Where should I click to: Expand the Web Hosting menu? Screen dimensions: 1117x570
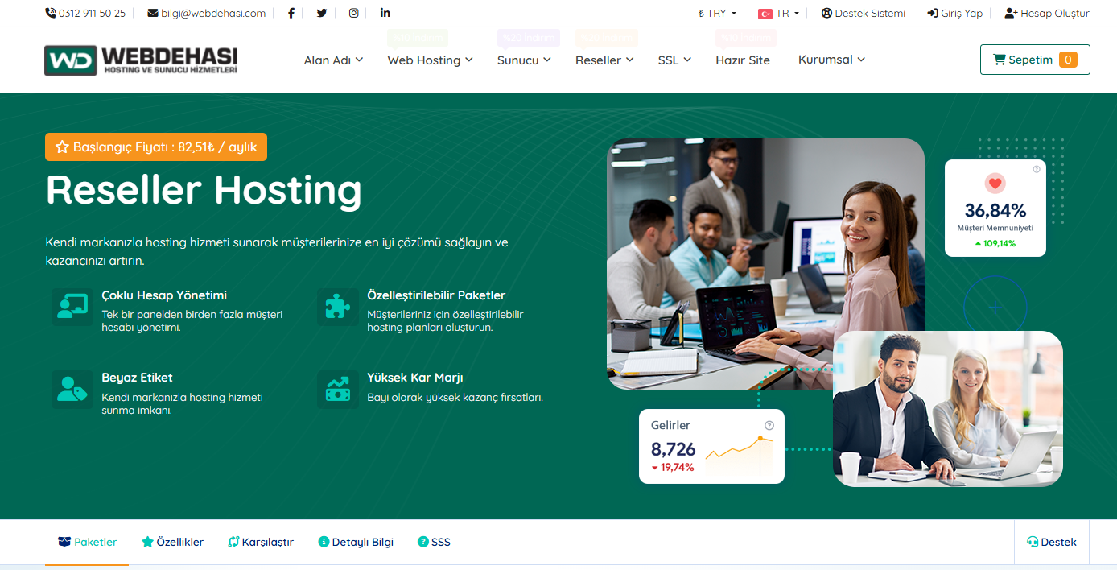pyautogui.click(x=430, y=60)
